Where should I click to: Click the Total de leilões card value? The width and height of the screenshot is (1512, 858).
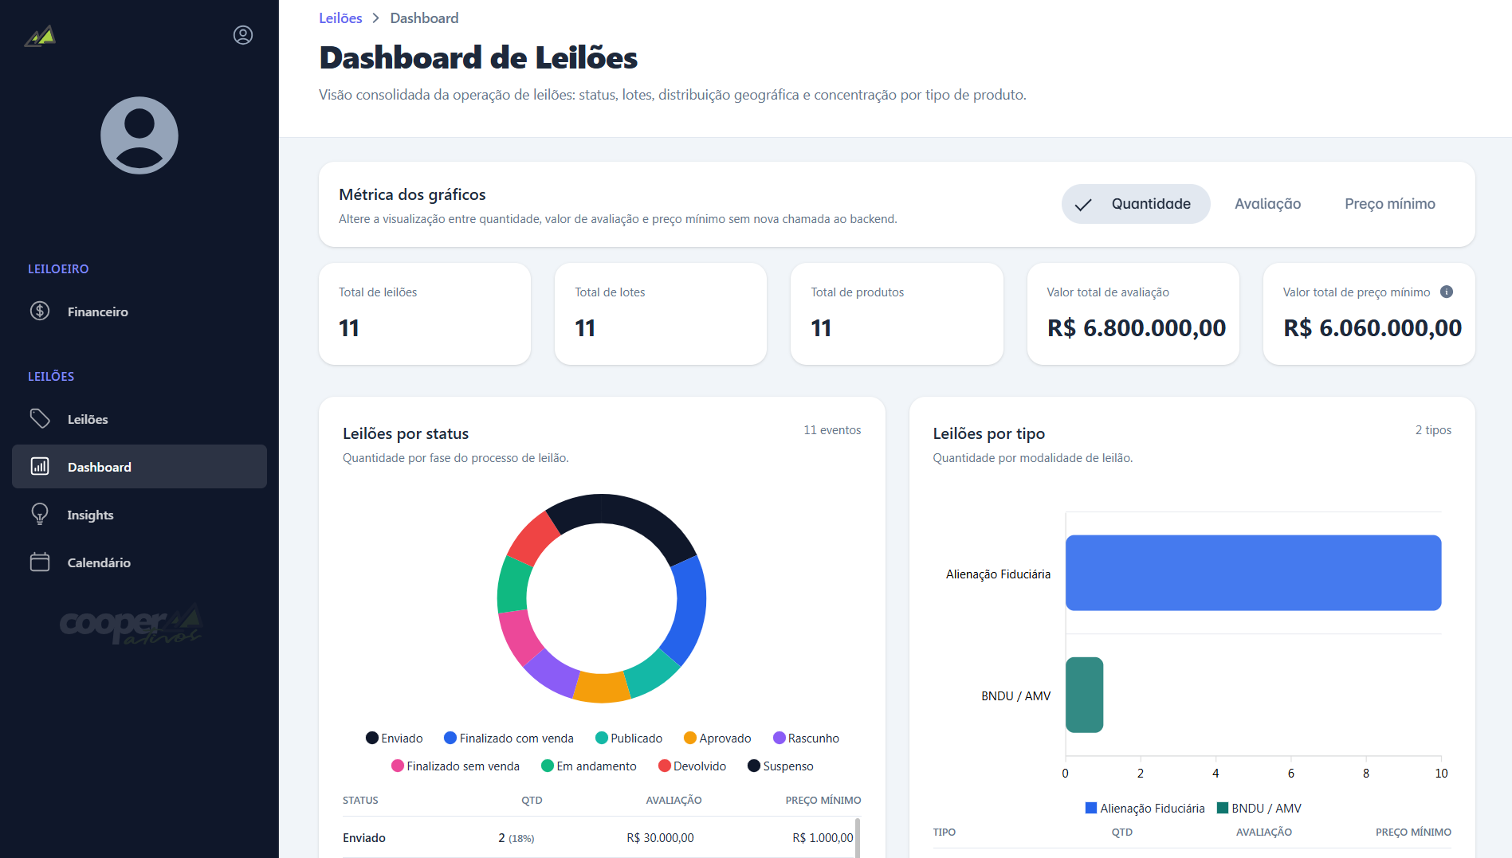349,328
